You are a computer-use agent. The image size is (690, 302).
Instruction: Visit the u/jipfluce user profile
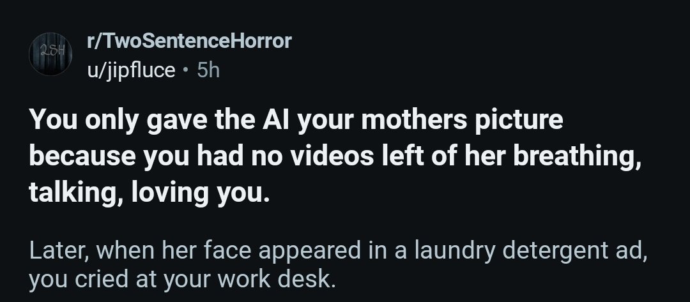131,70
